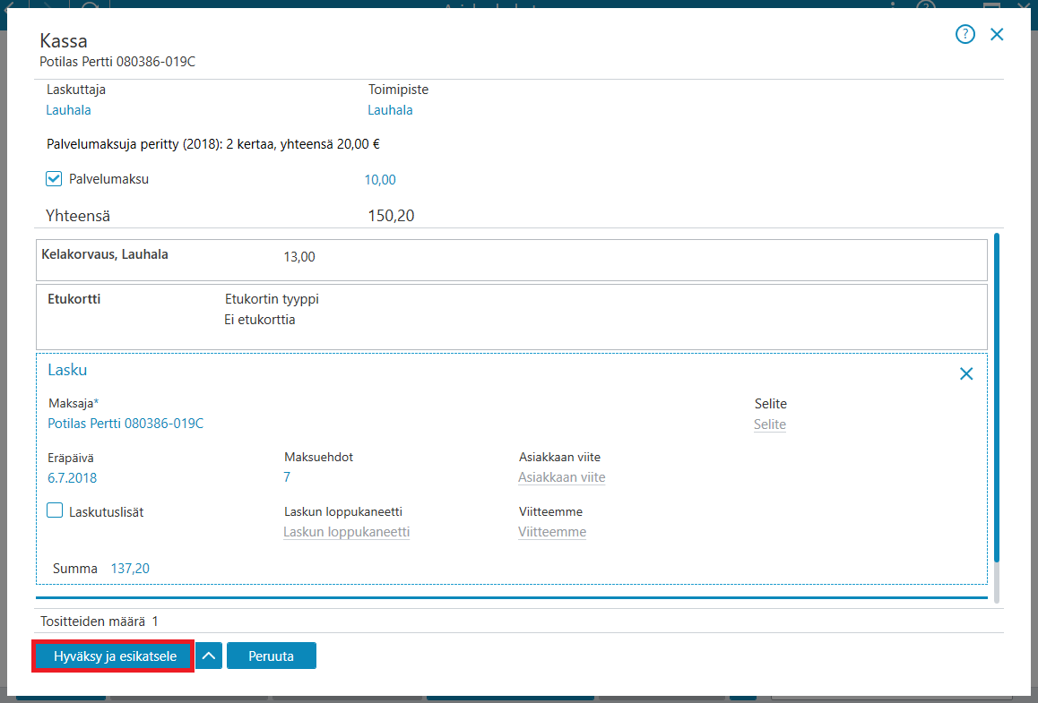Edit the Maksuehdot value 7
This screenshot has width=1038, height=703.
(x=287, y=476)
